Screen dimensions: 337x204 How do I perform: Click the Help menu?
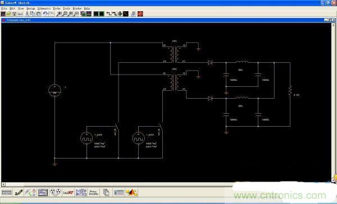[87, 8]
